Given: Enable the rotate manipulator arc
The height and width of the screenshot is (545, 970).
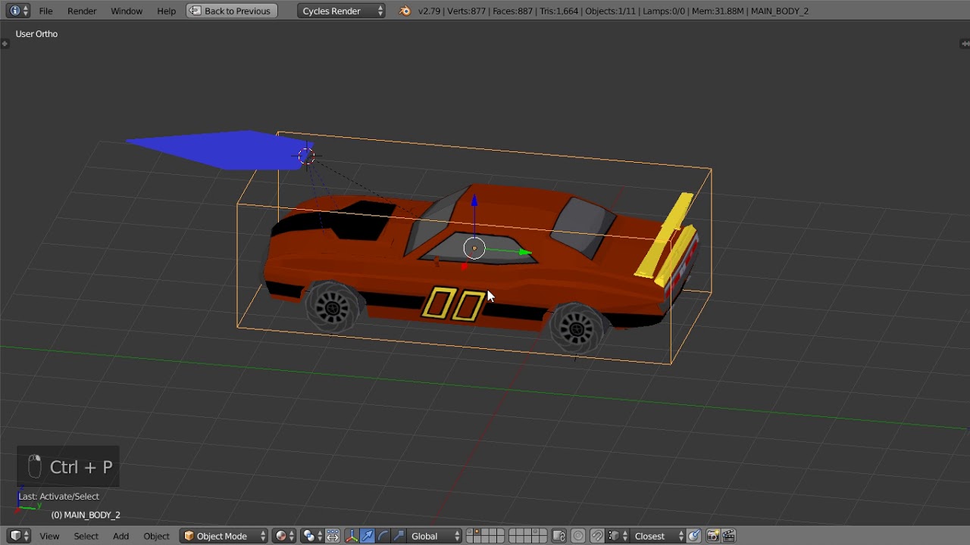Looking at the screenshot, I should [x=383, y=536].
